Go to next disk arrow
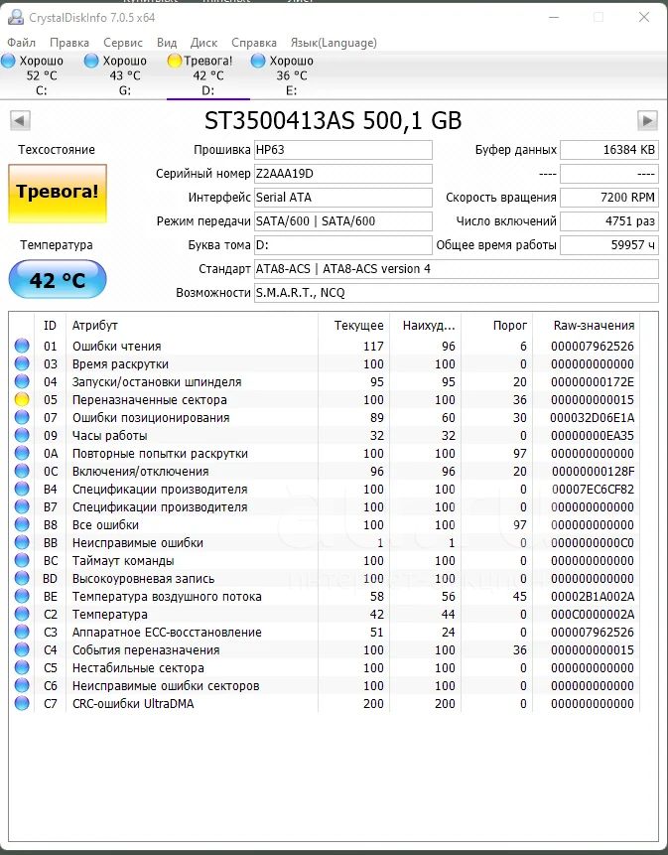 point(647,120)
